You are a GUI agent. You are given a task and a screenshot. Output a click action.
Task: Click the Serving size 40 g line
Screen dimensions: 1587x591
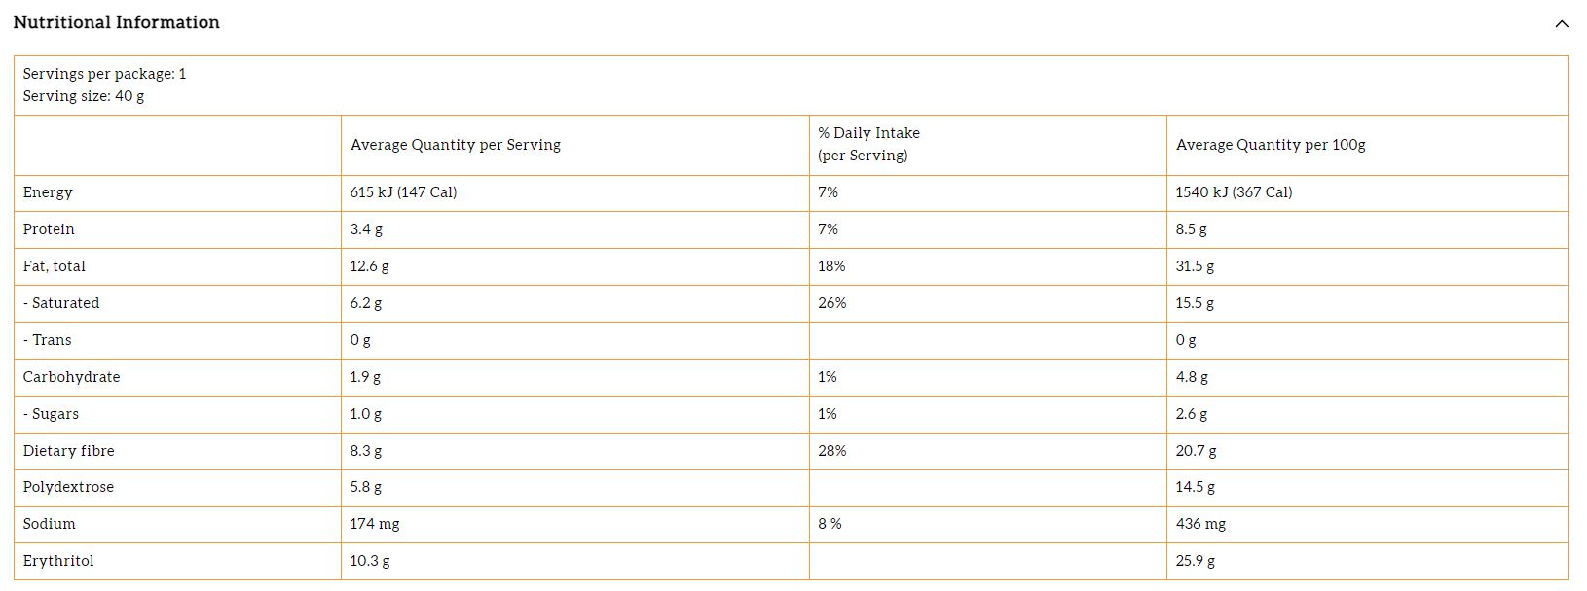click(84, 96)
